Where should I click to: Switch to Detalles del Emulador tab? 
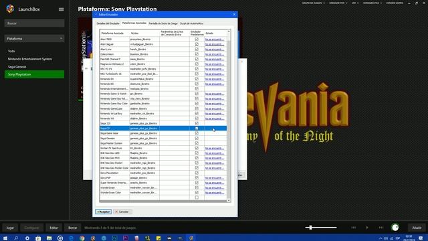pyautogui.click(x=108, y=23)
